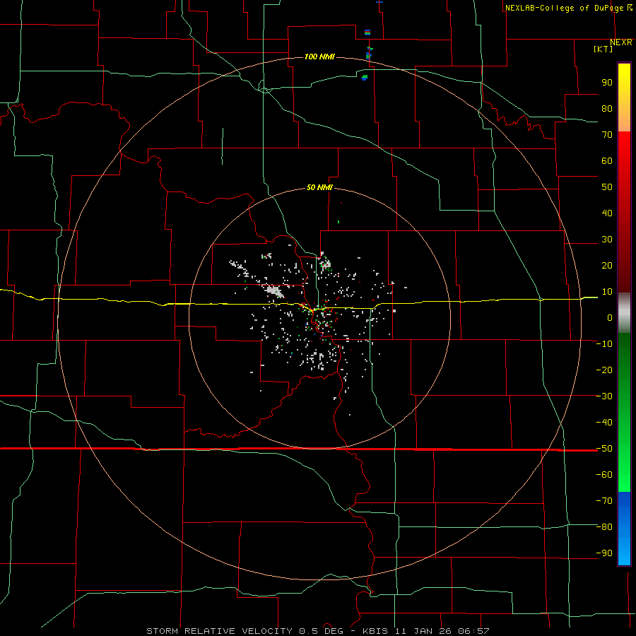
Task: Click the 90 value on velocity scale
Action: coord(607,83)
